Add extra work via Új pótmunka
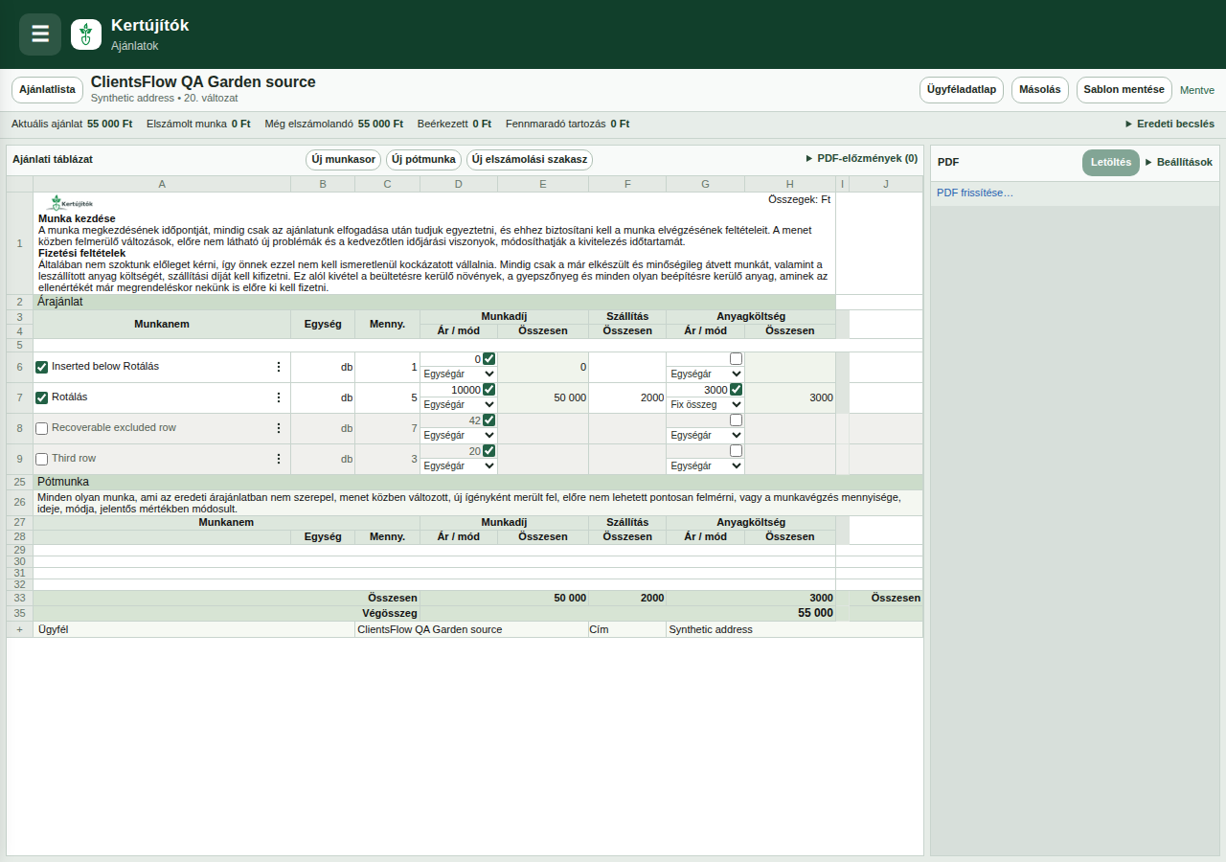The height and width of the screenshot is (862, 1226). click(424, 160)
